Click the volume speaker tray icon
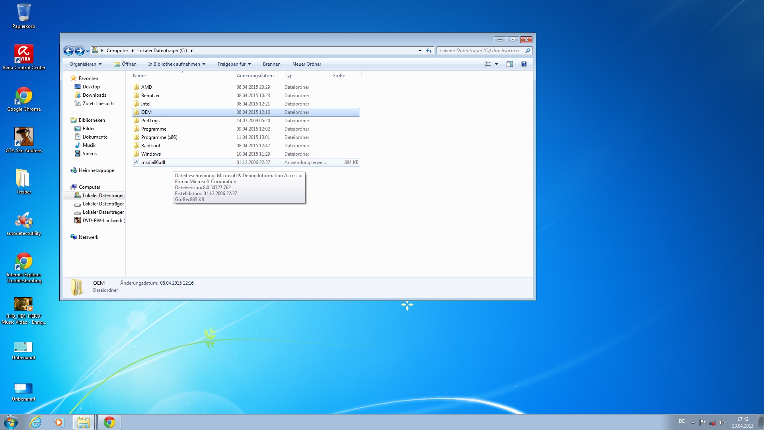The width and height of the screenshot is (764, 430). coord(722,422)
